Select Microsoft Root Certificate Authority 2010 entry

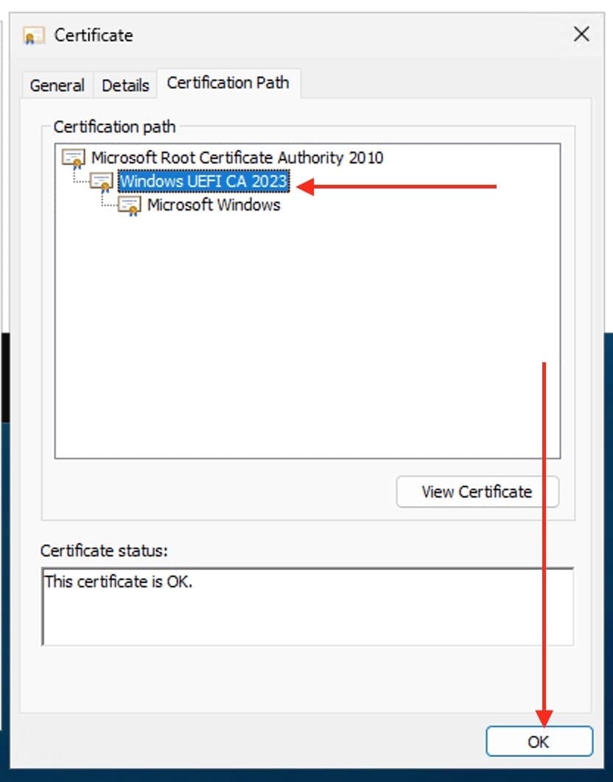coord(237,158)
